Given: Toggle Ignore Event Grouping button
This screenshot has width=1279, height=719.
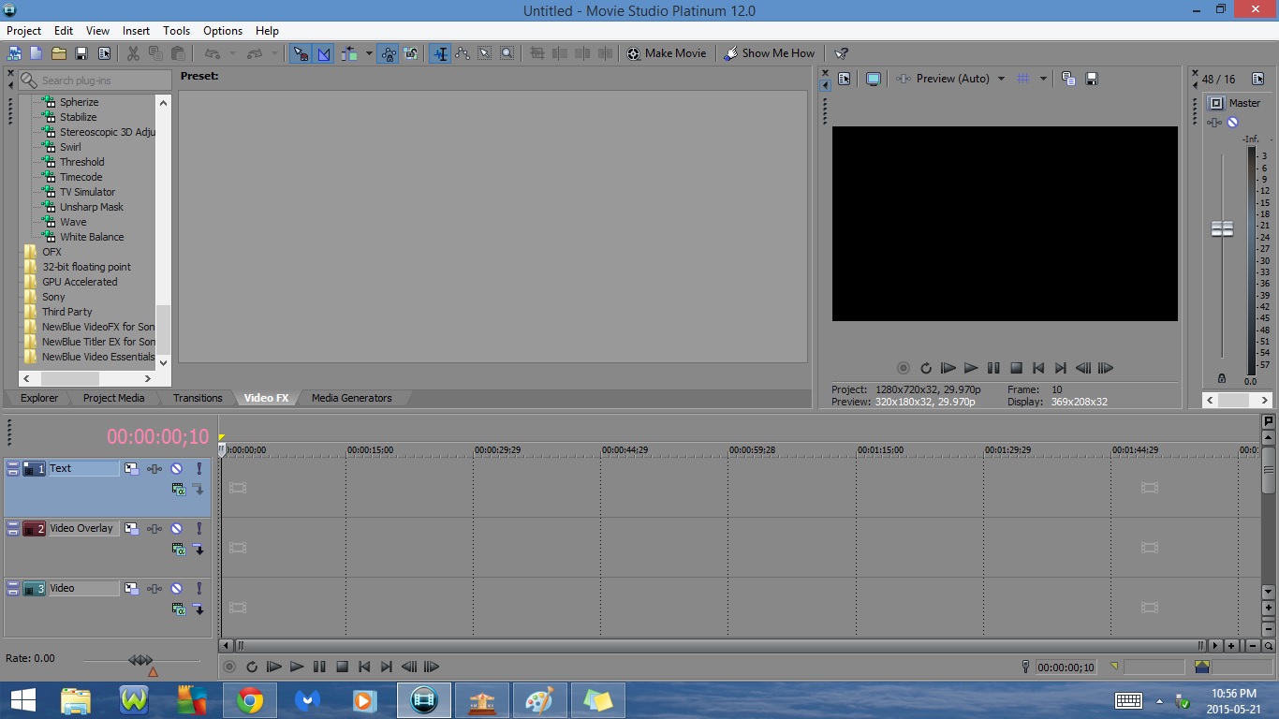Looking at the screenshot, I should [x=411, y=53].
